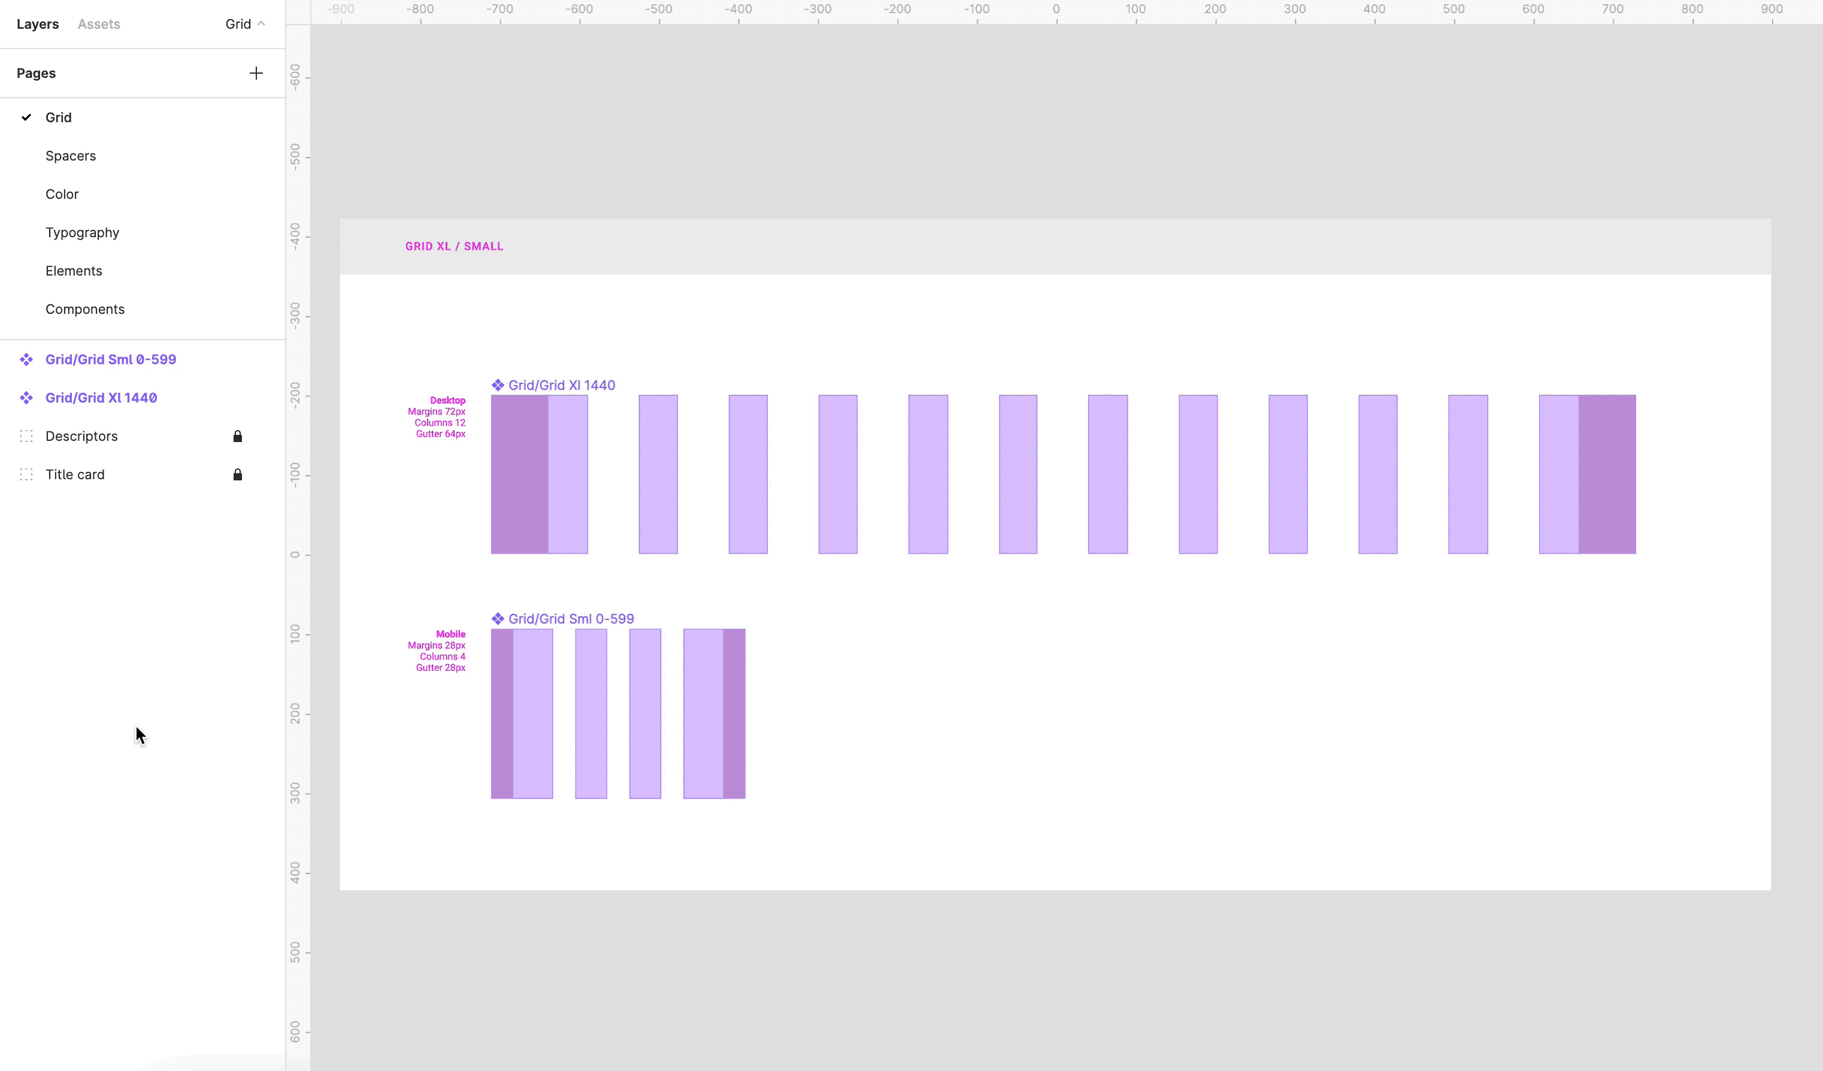Unlock the Descriptors layer
This screenshot has width=1823, height=1071.
(x=237, y=436)
